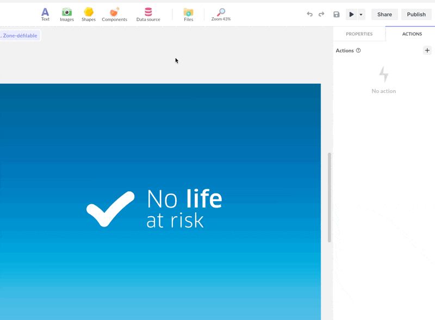435x320 pixels.
Task: Undo the last change
Action: click(x=310, y=14)
